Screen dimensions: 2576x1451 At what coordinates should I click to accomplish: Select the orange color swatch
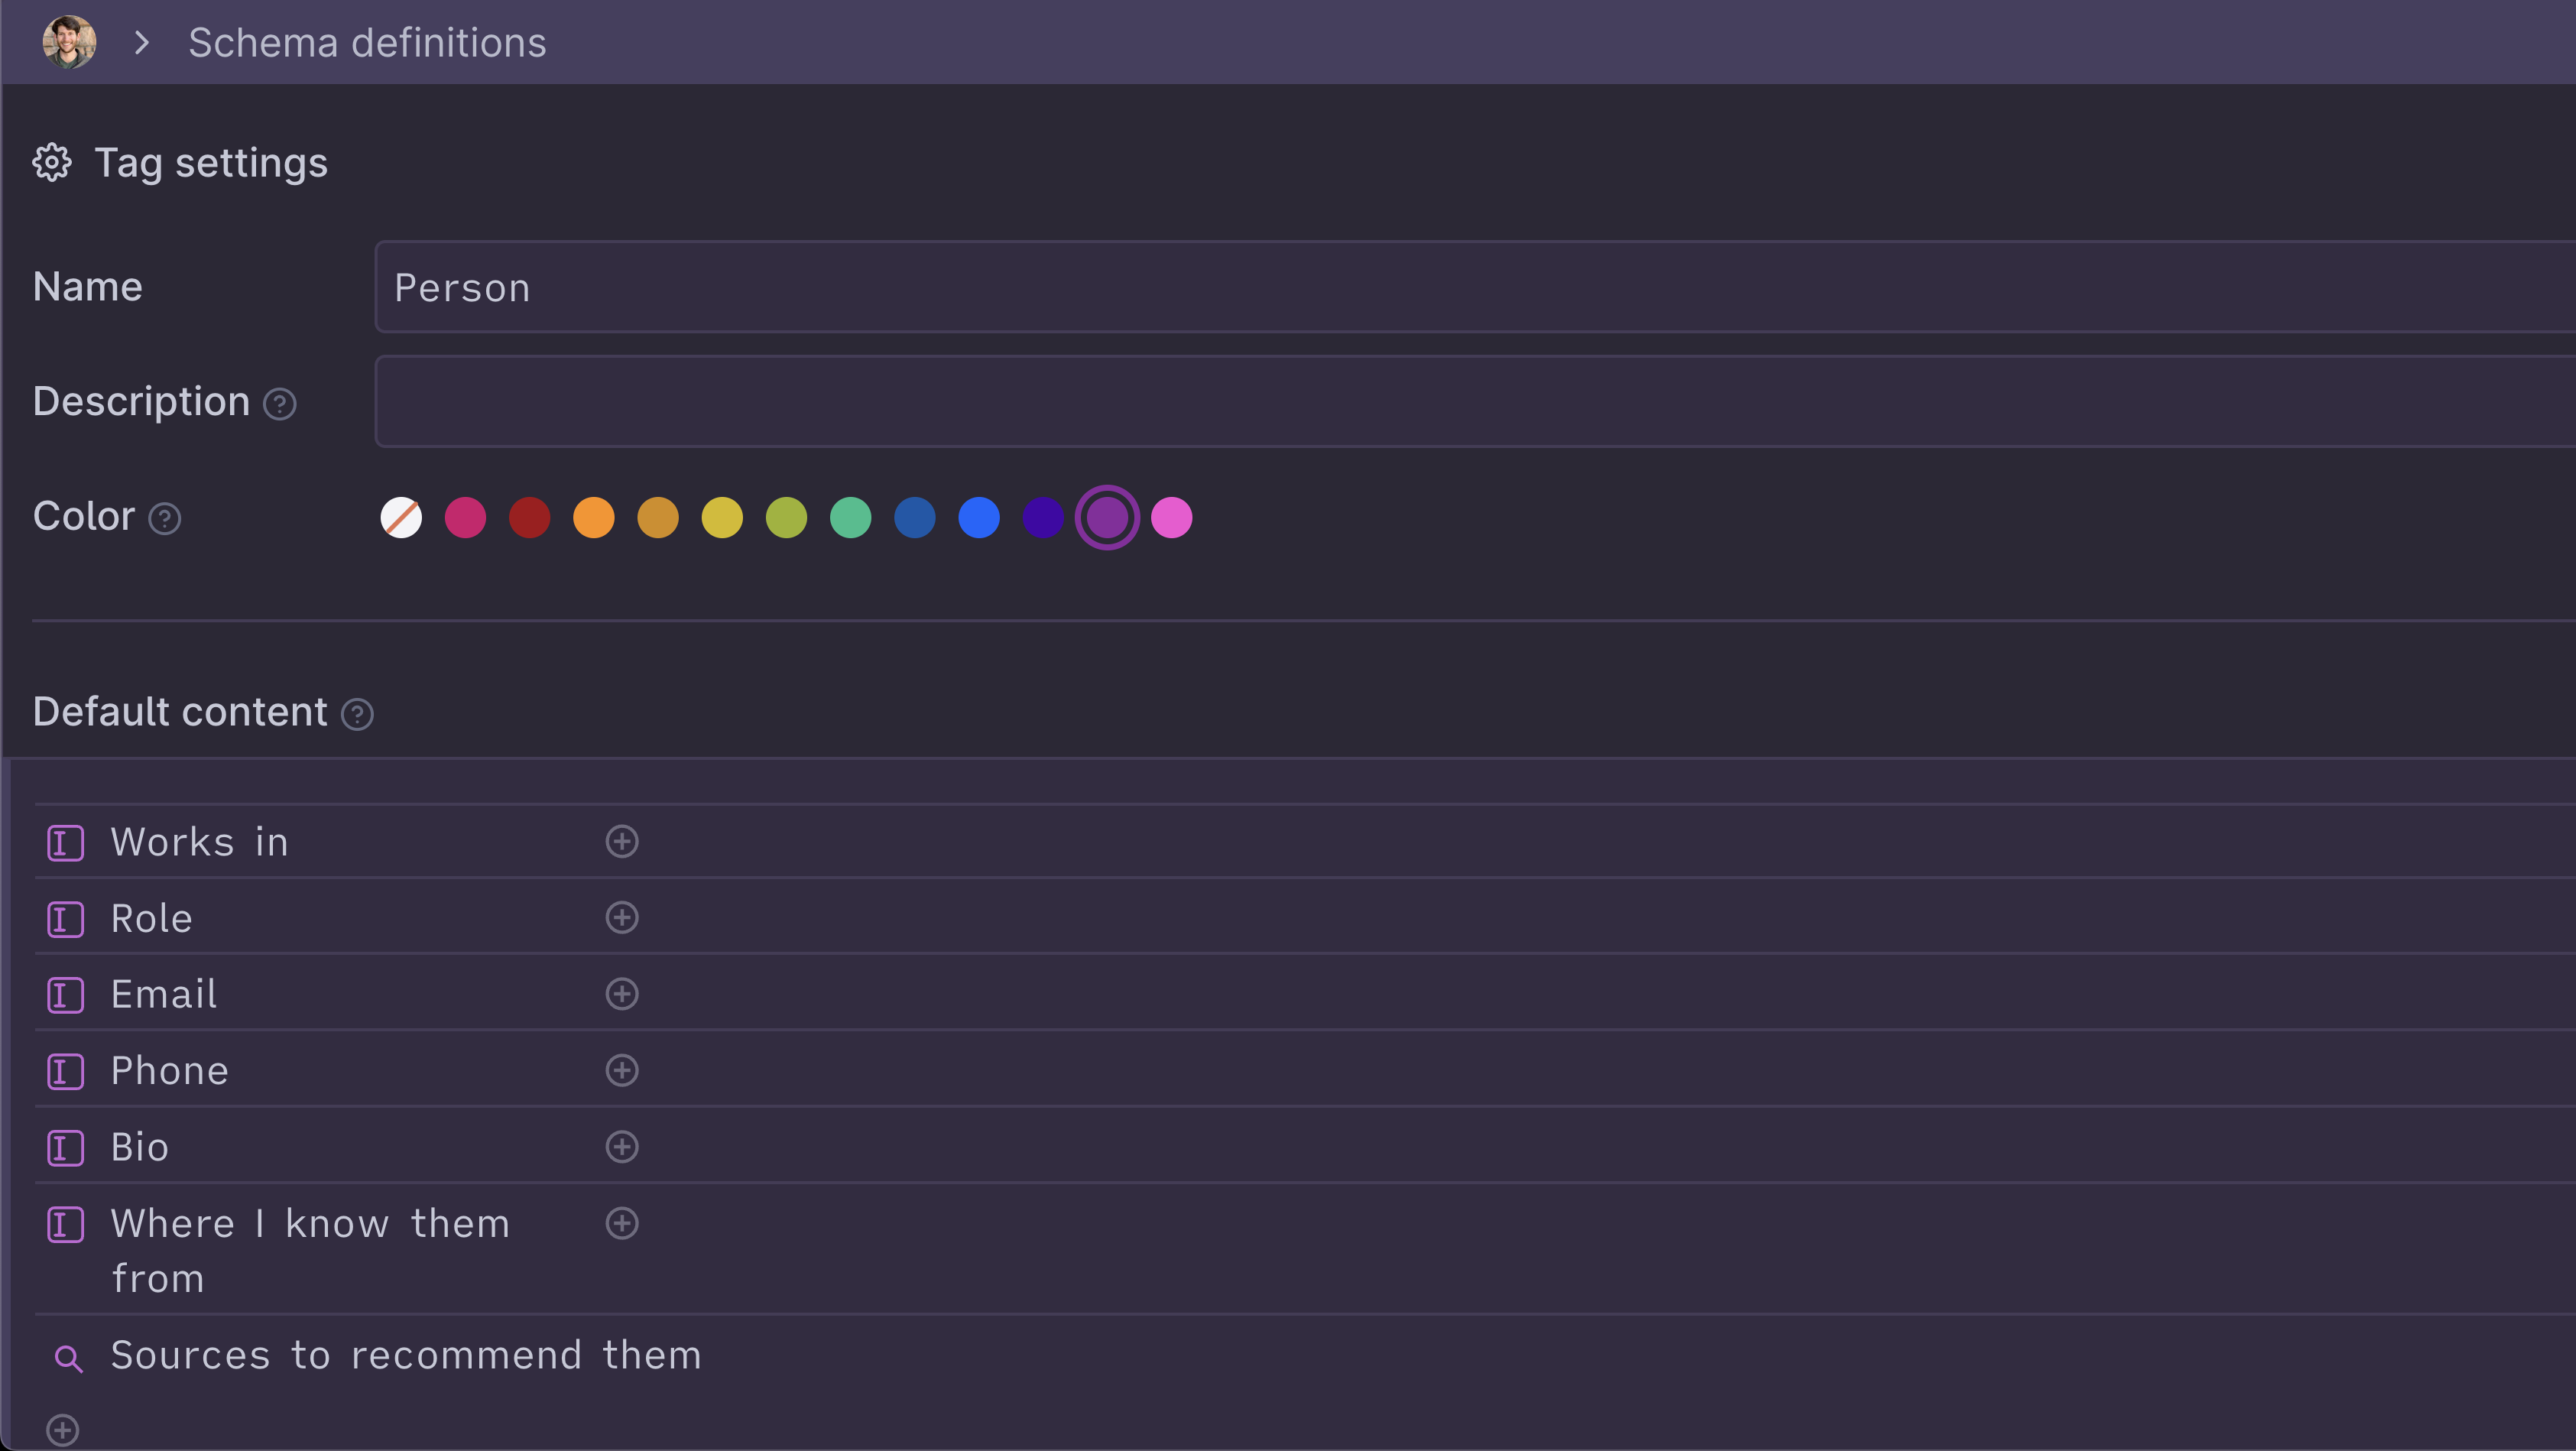[593, 518]
